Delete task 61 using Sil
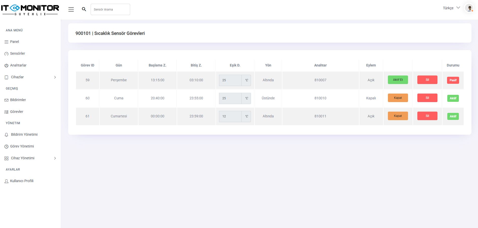 (x=427, y=116)
